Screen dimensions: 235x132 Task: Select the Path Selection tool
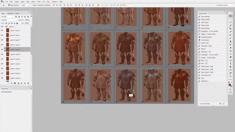230,67
